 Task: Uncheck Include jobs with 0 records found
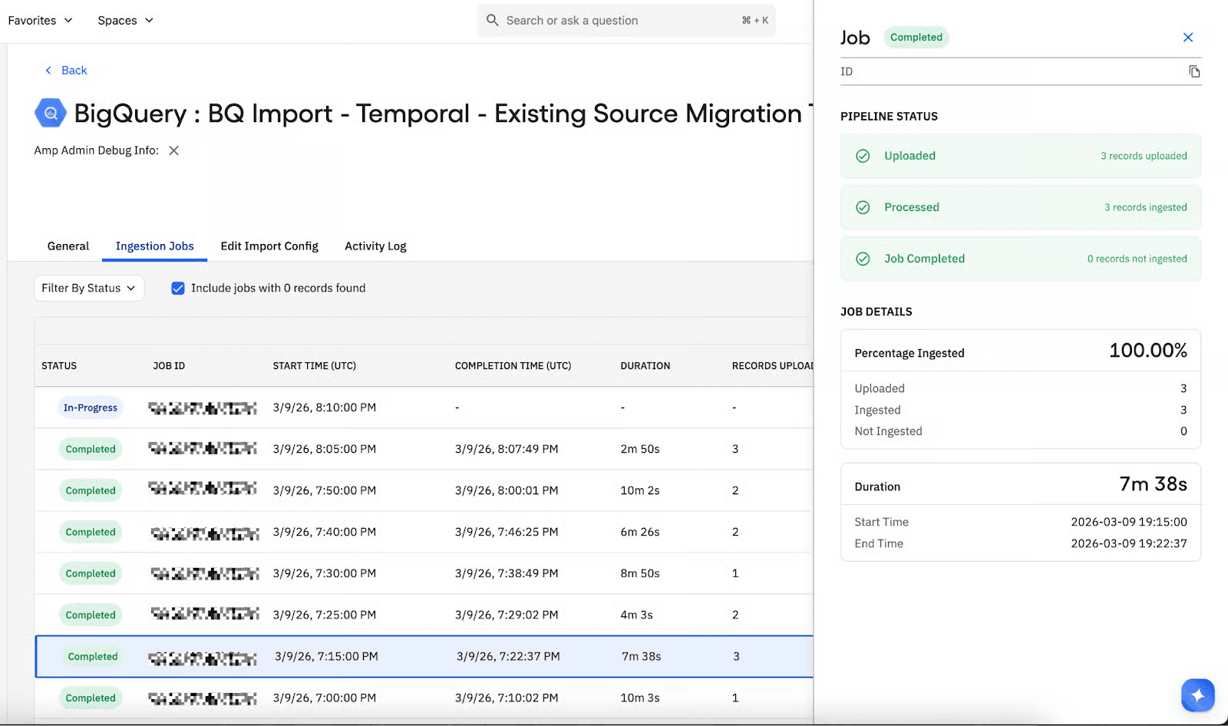point(178,289)
